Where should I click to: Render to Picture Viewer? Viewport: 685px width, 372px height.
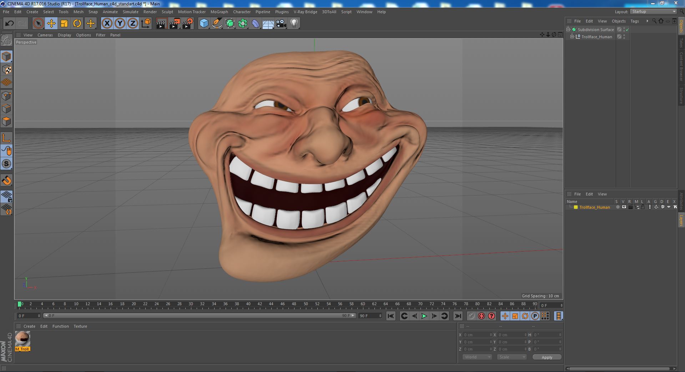(x=175, y=24)
